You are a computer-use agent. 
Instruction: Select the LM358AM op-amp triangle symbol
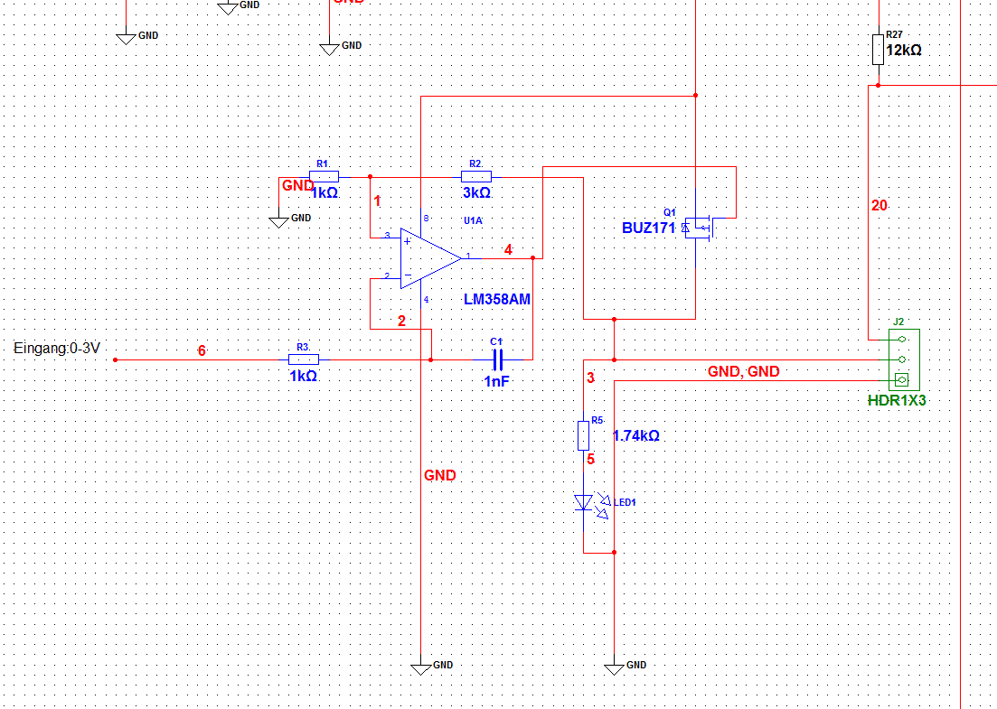[430, 258]
